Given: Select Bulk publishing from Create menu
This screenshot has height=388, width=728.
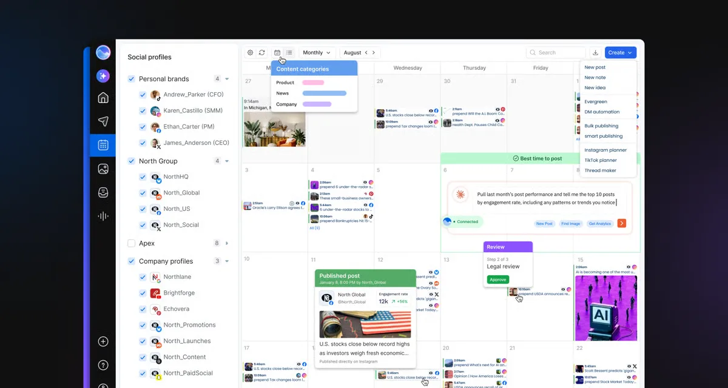Looking at the screenshot, I should [x=601, y=126].
